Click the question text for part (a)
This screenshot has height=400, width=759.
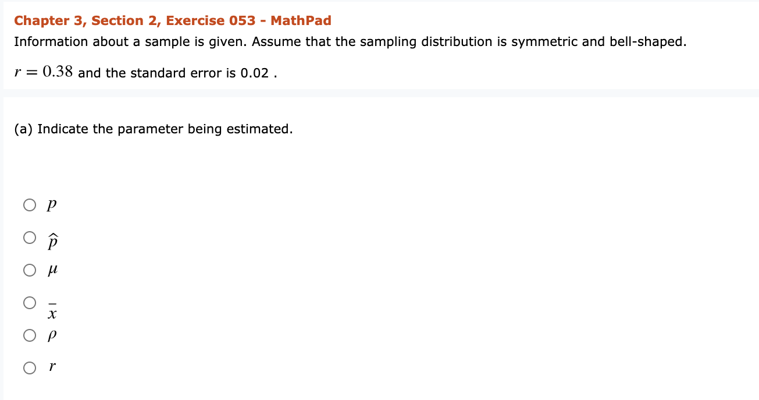pyautogui.click(x=154, y=129)
